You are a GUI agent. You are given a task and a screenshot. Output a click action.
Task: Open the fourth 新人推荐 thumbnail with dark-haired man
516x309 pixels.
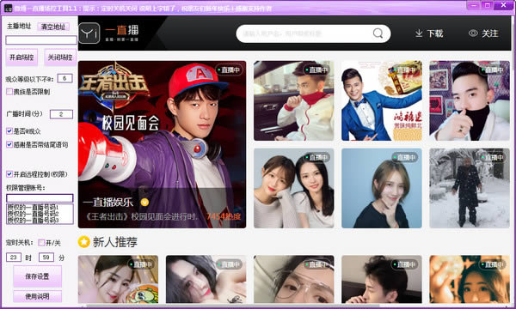click(382, 279)
